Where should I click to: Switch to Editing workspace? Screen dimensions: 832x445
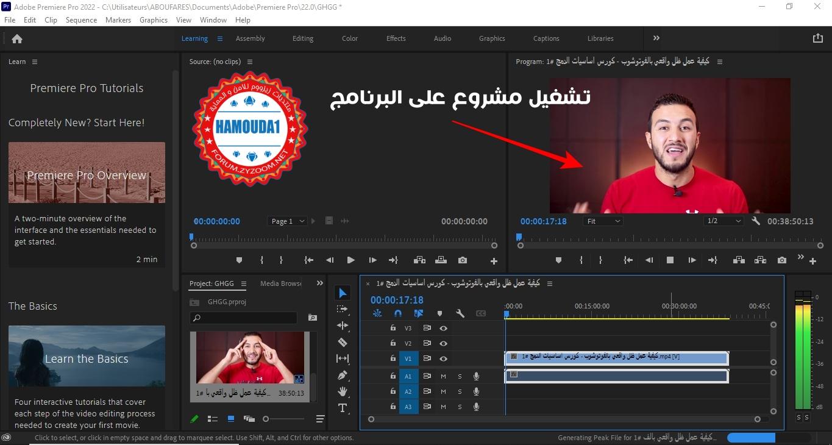pyautogui.click(x=303, y=38)
